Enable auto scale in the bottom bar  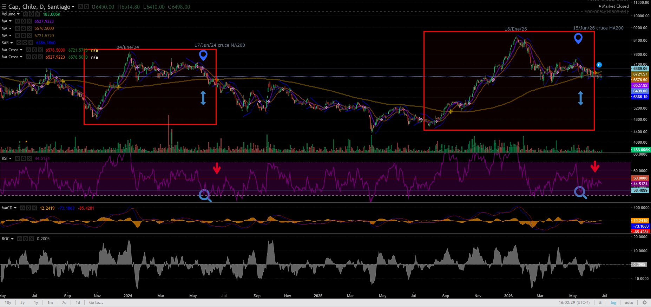point(629,302)
